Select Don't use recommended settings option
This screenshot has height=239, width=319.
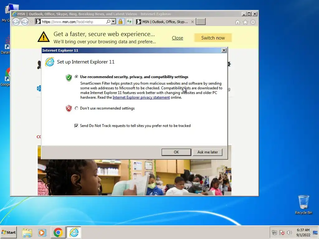(77, 108)
